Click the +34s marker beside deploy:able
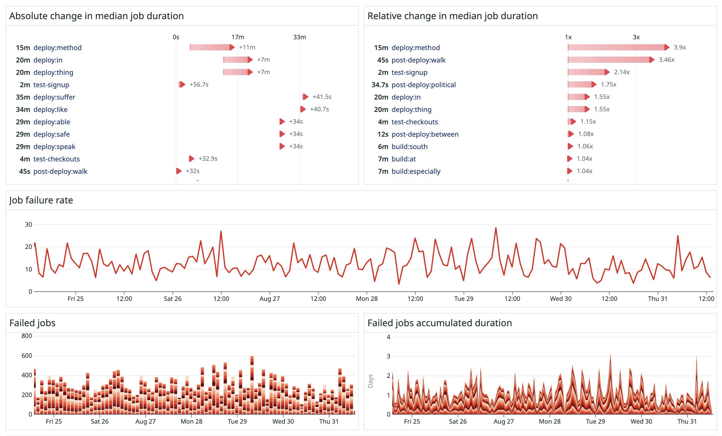722x436 pixels. (282, 122)
